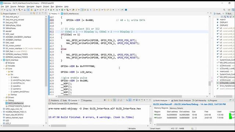Maximize the editor area
This screenshot has height=132, width=235.
coord(211,13)
